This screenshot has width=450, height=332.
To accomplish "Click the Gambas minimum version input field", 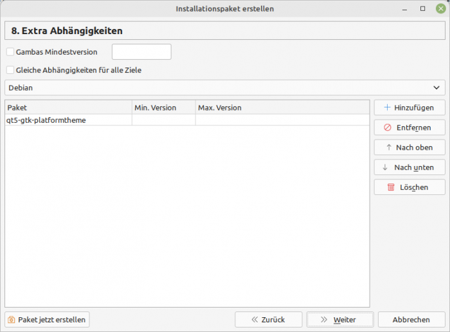I will [141, 52].
